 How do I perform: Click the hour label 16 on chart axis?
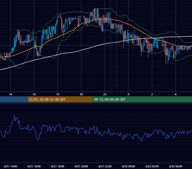[x=34, y=94]
